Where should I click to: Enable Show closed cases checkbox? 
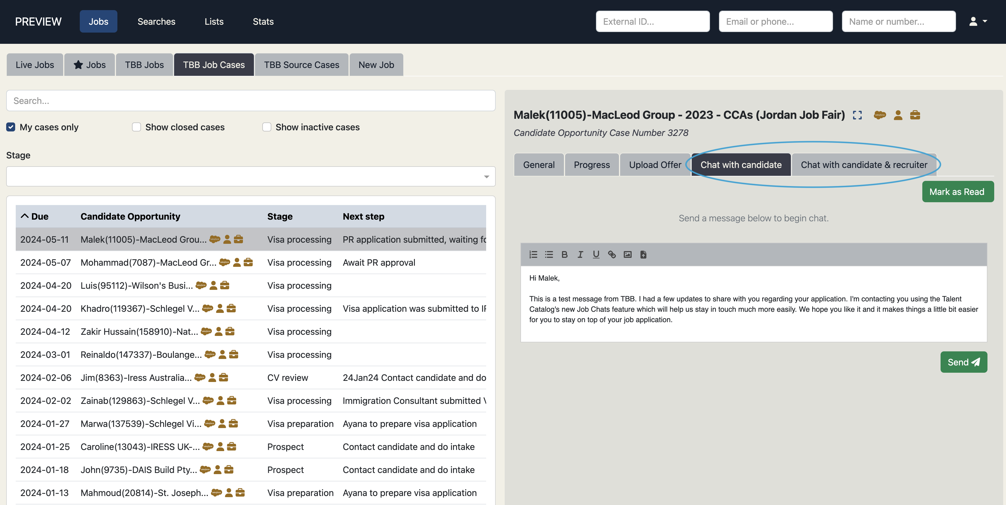(136, 127)
